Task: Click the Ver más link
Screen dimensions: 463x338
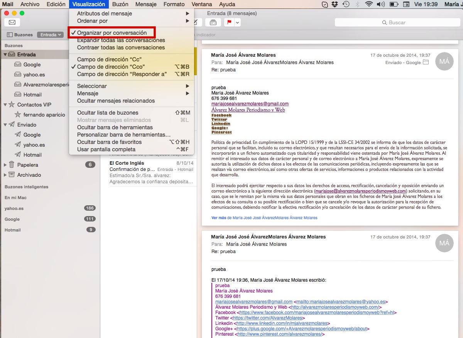Action: (x=219, y=218)
